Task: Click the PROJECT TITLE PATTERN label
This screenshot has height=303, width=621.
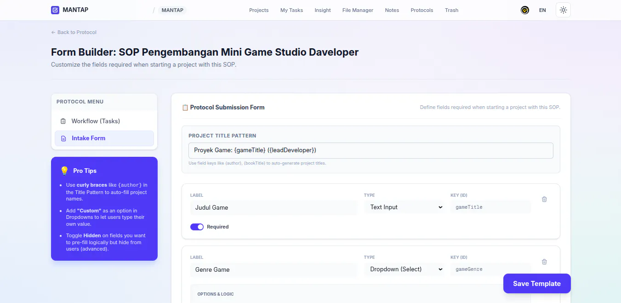Action: pyautogui.click(x=222, y=136)
